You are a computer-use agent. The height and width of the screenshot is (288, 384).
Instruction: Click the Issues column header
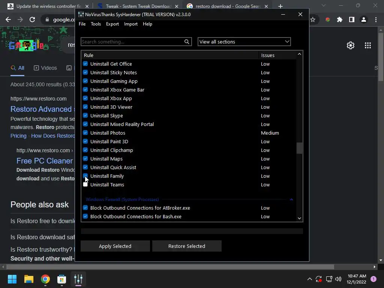[277, 55]
